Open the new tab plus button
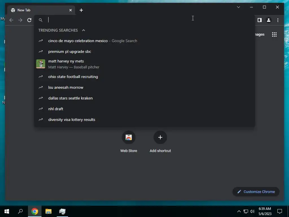The image size is (289, 217). coord(81,10)
